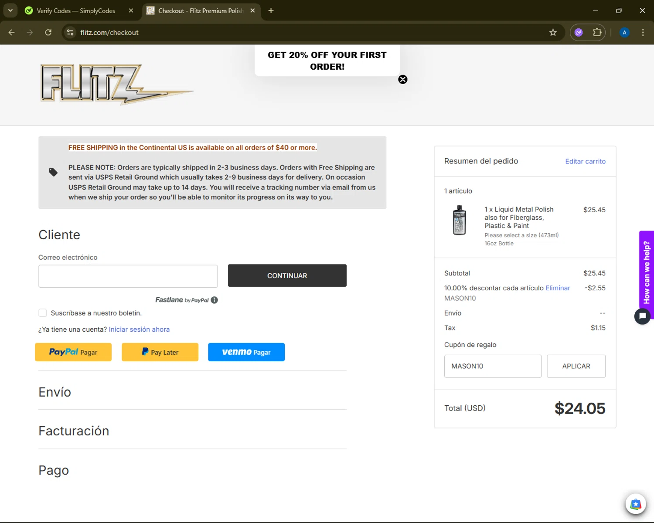Go back using the browser back arrow
The height and width of the screenshot is (523, 654).
[12, 32]
